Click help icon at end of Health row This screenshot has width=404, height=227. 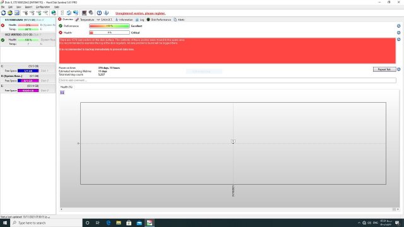pyautogui.click(x=398, y=33)
